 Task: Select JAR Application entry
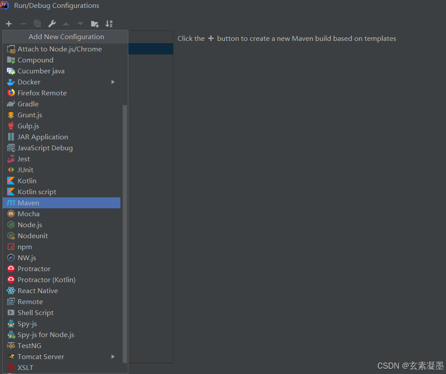62,137
